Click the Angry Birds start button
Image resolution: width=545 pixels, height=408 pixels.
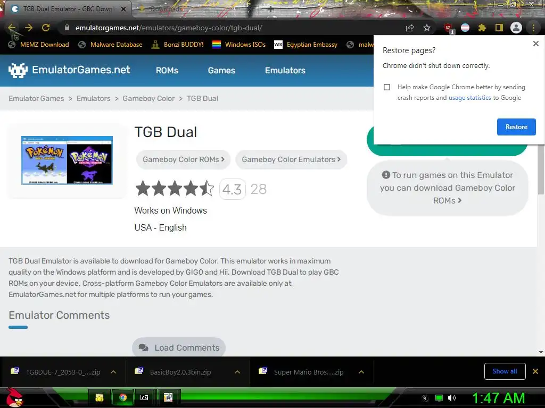[14, 397]
